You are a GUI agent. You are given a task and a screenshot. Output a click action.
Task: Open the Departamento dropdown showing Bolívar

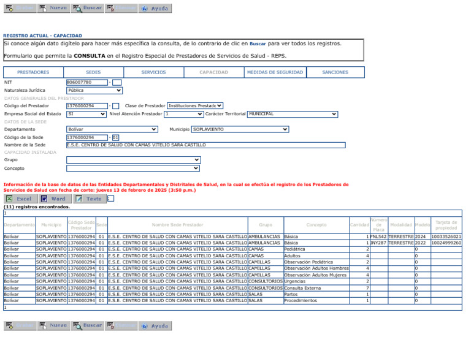pyautogui.click(x=112, y=129)
